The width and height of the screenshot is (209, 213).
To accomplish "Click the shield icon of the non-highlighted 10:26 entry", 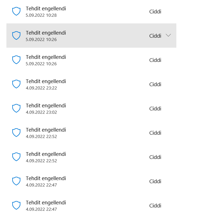I will (16, 60).
